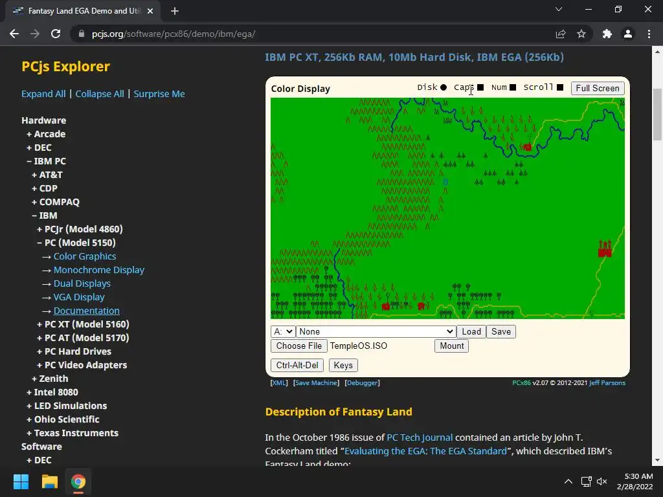
Task: Expand the Zenith tree node
Action: pos(50,379)
